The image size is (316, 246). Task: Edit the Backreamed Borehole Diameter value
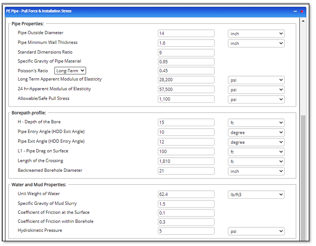tap(186, 171)
